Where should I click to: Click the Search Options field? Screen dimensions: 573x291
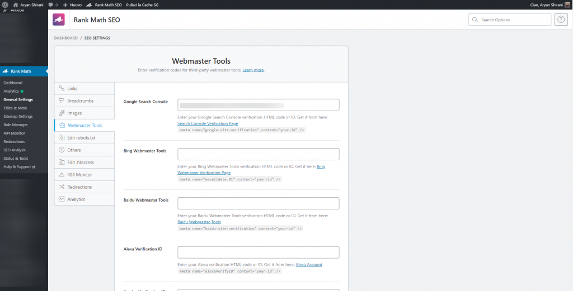pyautogui.click(x=514, y=20)
